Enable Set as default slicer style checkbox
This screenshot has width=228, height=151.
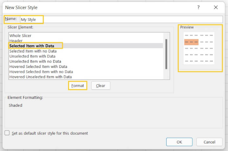(x=7, y=133)
